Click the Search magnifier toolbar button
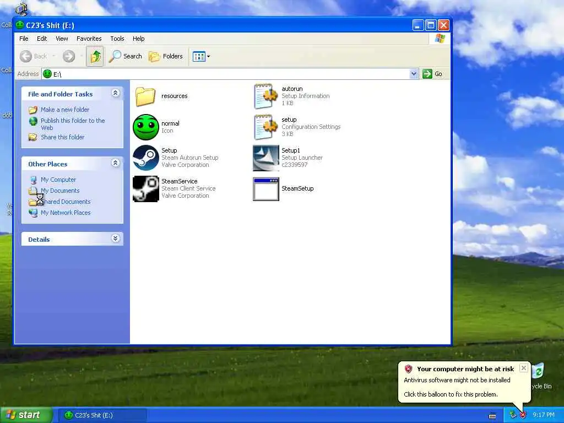This screenshot has width=564, height=423. (x=125, y=56)
